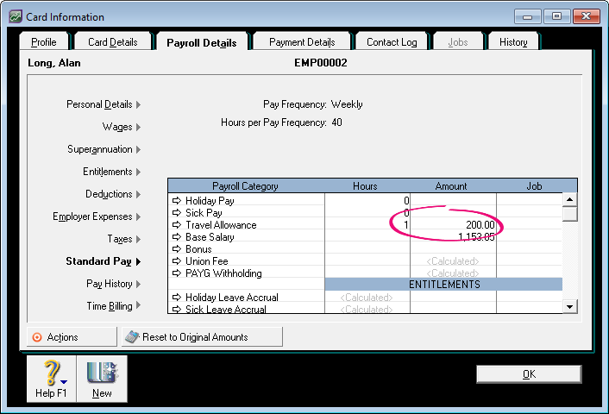Expand the Superannuation section
This screenshot has width=609, height=414.
tap(104, 149)
